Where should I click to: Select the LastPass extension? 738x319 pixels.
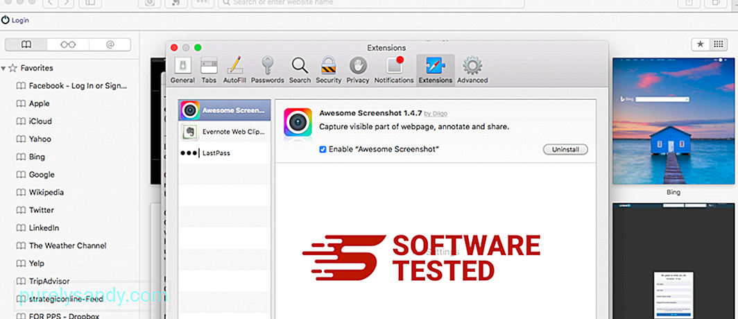(x=225, y=153)
